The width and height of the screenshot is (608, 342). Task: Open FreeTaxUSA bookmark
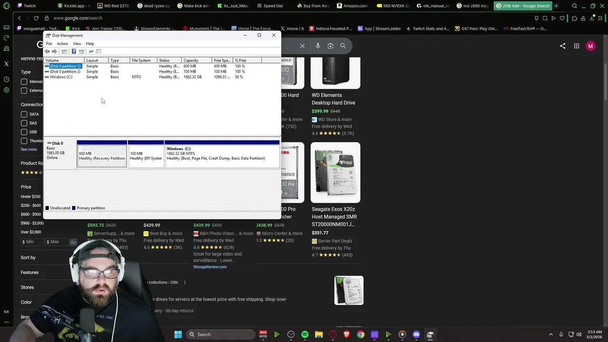point(524,28)
